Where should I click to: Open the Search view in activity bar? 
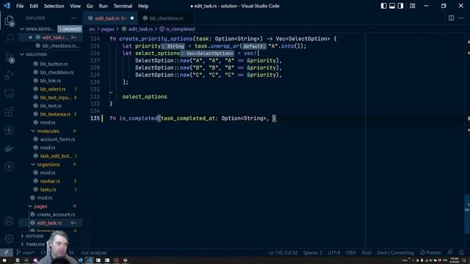9,38
